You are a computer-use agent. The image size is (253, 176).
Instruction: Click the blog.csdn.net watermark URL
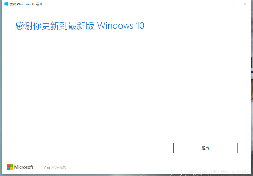219,171
